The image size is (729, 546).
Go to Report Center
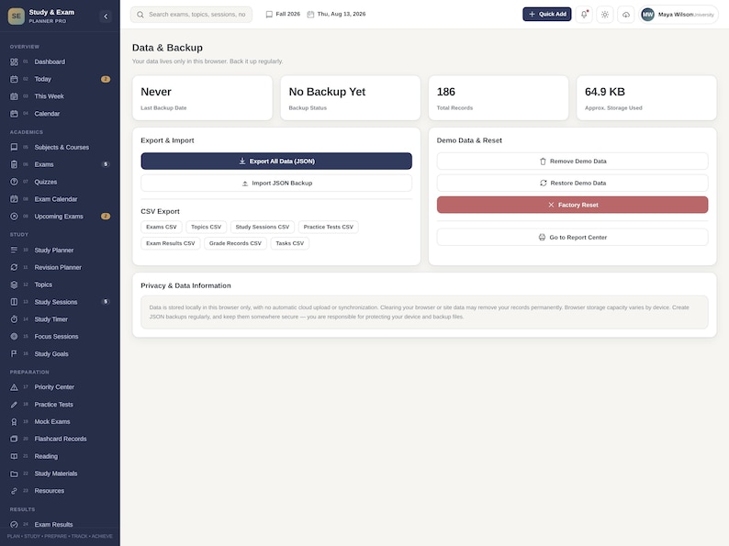(x=572, y=238)
